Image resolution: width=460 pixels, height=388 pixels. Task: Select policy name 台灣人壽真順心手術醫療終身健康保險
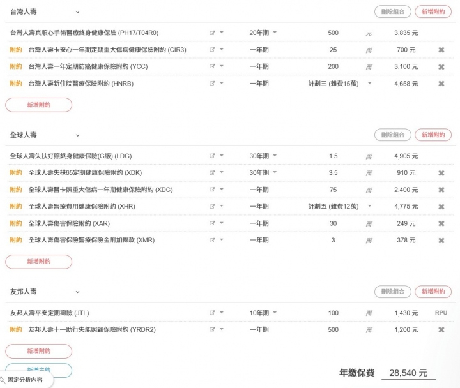coord(63,33)
